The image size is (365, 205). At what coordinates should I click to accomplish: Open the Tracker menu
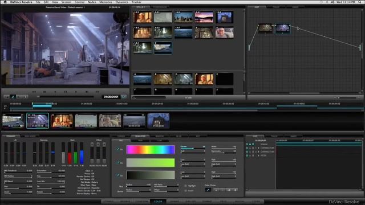(x=136, y=2)
